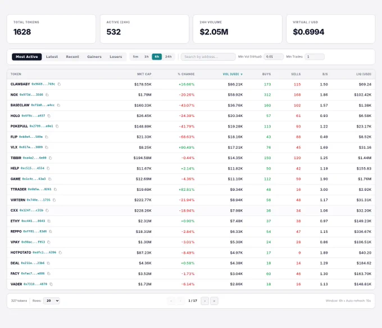
Task: Click the 24H VOLUME $2.05M card
Action: [238, 29]
